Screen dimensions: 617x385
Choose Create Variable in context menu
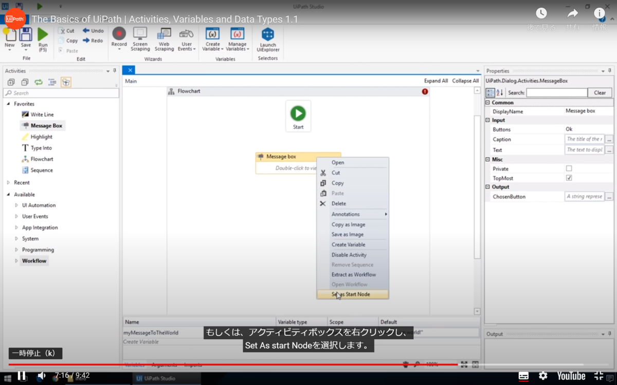tap(353, 244)
